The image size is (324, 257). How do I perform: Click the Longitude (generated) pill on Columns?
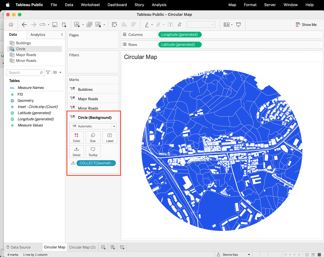180,35
